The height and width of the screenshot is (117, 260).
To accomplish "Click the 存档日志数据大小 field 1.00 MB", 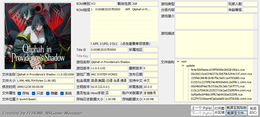I will click(x=113, y=99).
